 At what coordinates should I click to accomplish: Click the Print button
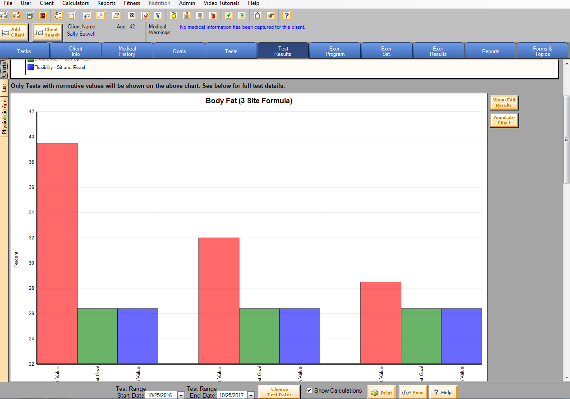pyautogui.click(x=382, y=392)
